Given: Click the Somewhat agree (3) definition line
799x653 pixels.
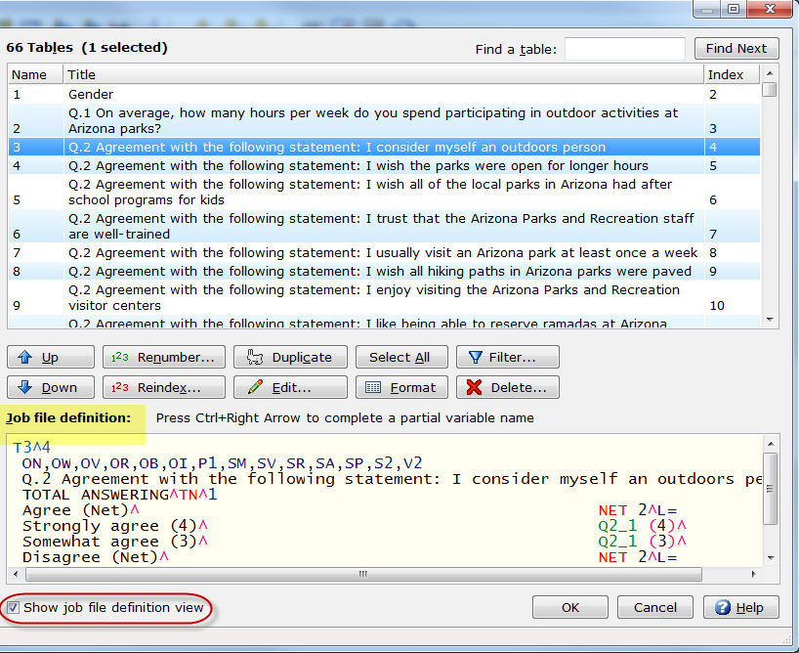Looking at the screenshot, I should (x=114, y=542).
